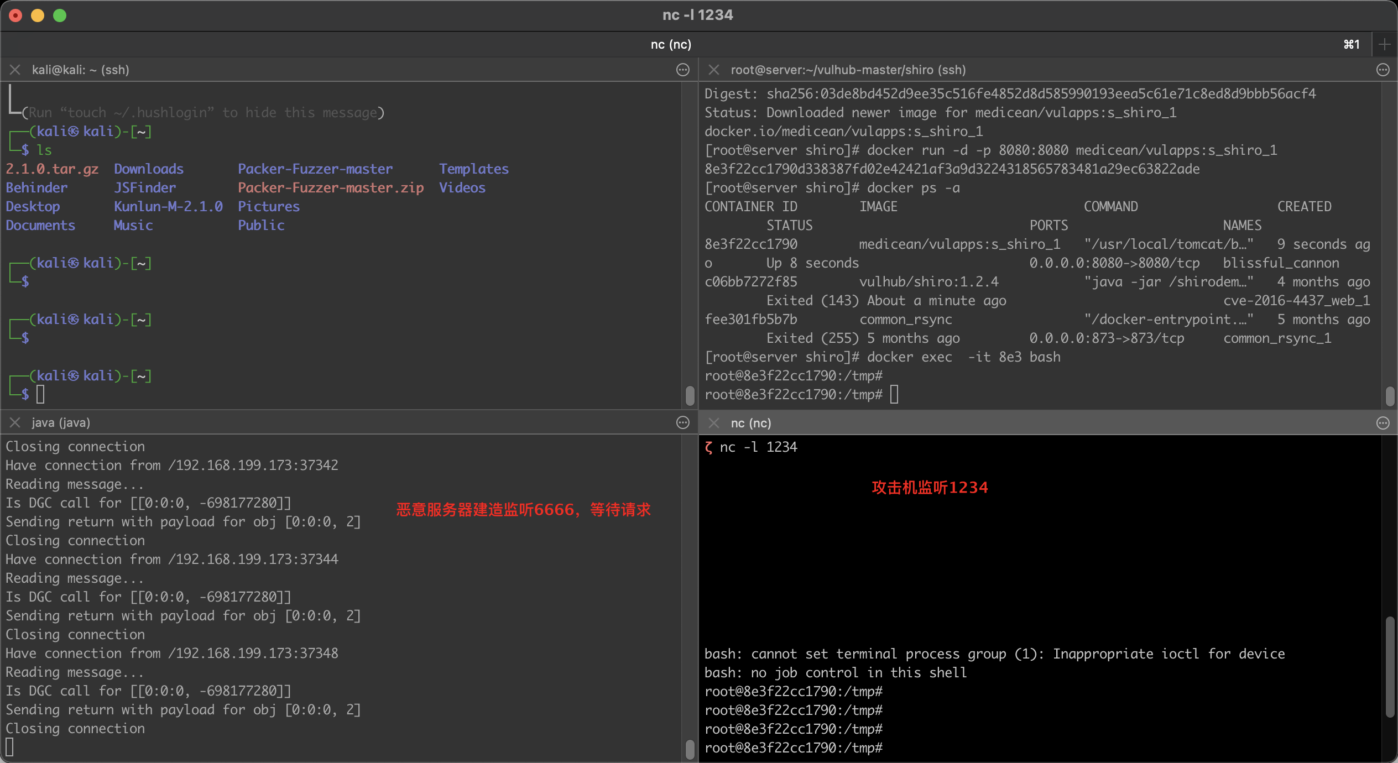Click the JSFinder directory name
The width and height of the screenshot is (1398, 763).
coord(145,187)
